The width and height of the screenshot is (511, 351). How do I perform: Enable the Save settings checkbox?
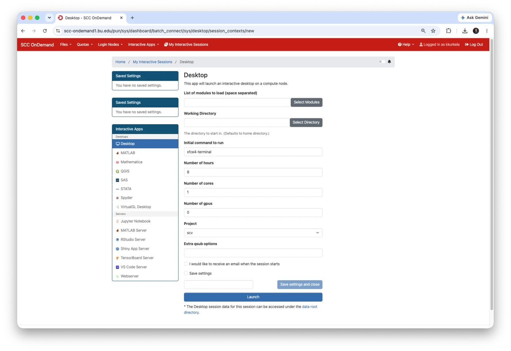pos(186,273)
